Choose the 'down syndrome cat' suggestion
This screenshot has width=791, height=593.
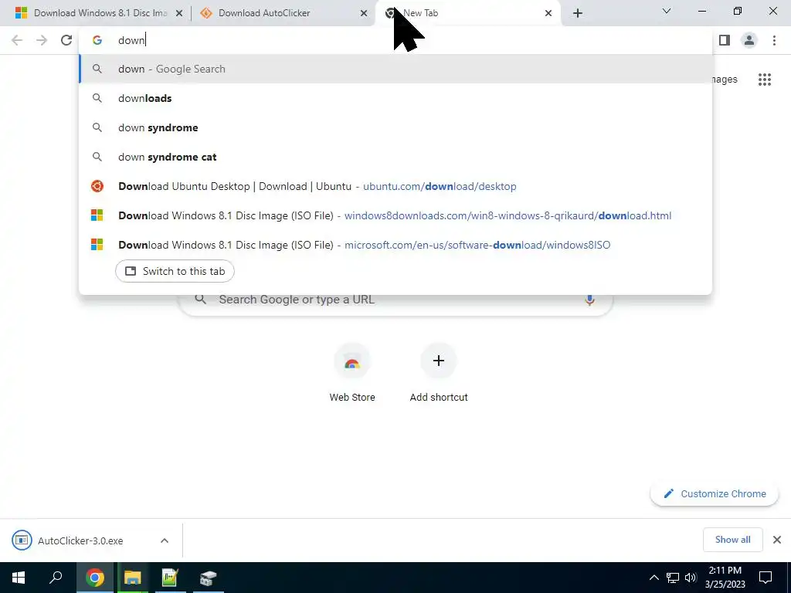(395, 157)
